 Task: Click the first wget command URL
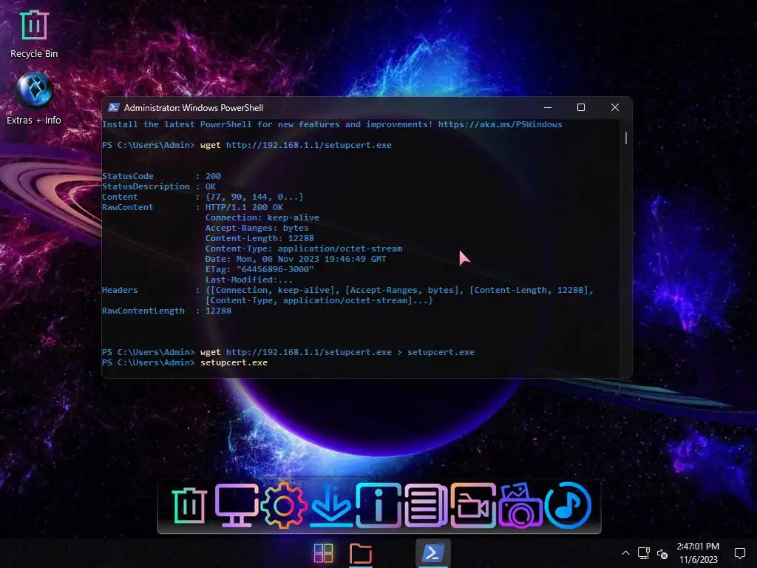pos(309,145)
